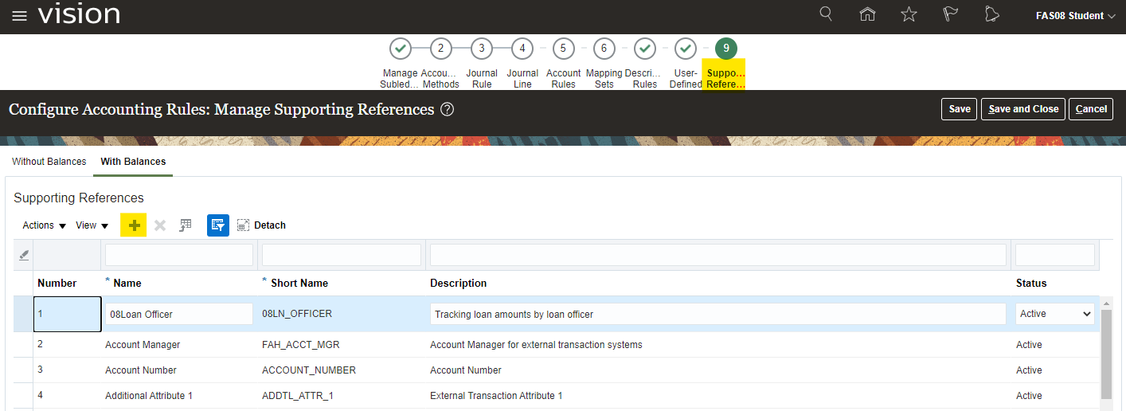
Task: Clear all filters with eraser icon
Action: (x=24, y=255)
